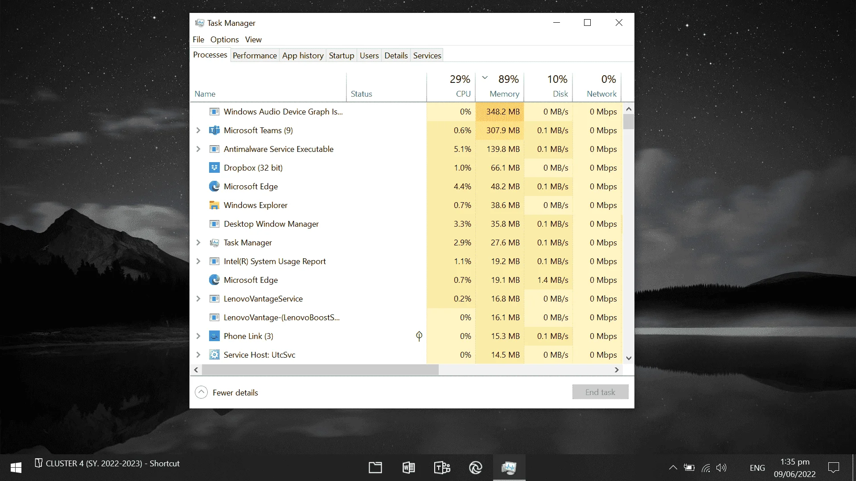
Task: Click the End task button
Action: click(x=600, y=392)
